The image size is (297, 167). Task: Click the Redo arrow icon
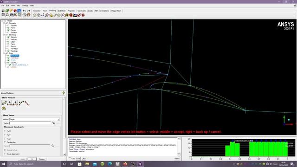click(x=28, y=11)
